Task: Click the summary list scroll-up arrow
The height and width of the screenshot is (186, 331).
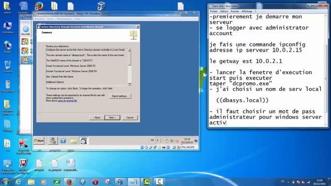Action: pyautogui.click(x=129, y=50)
